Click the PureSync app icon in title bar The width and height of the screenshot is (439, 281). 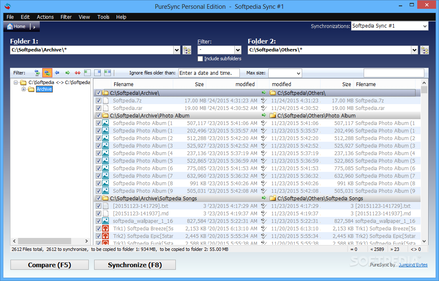pyautogui.click(x=8, y=6)
